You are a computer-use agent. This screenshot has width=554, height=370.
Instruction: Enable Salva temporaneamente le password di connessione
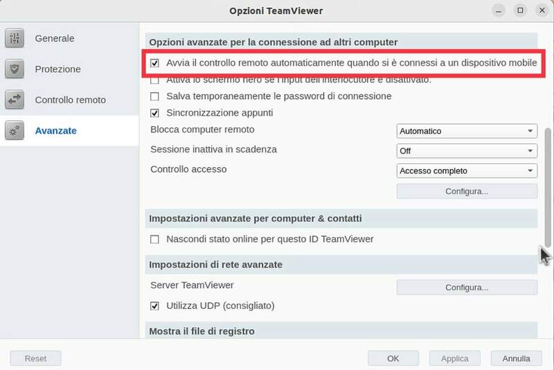tap(154, 96)
